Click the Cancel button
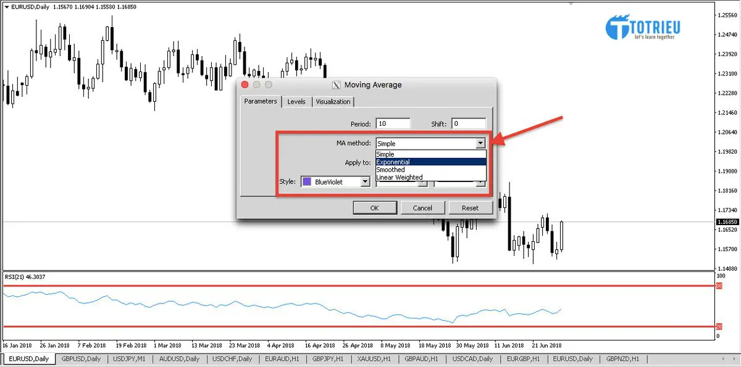Viewport: 741px width, 367px height. [x=422, y=208]
